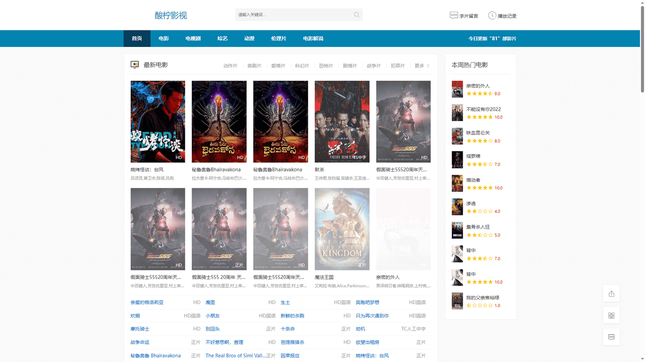Click 铁血昆仑关 in hot list
645x362 pixels.
pos(478,133)
